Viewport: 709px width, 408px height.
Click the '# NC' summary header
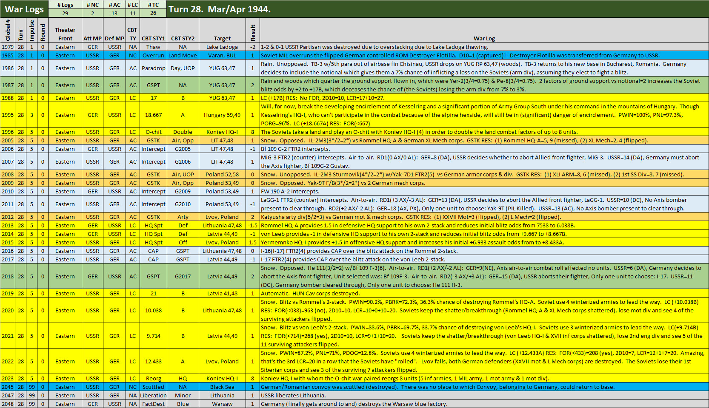(92, 5)
